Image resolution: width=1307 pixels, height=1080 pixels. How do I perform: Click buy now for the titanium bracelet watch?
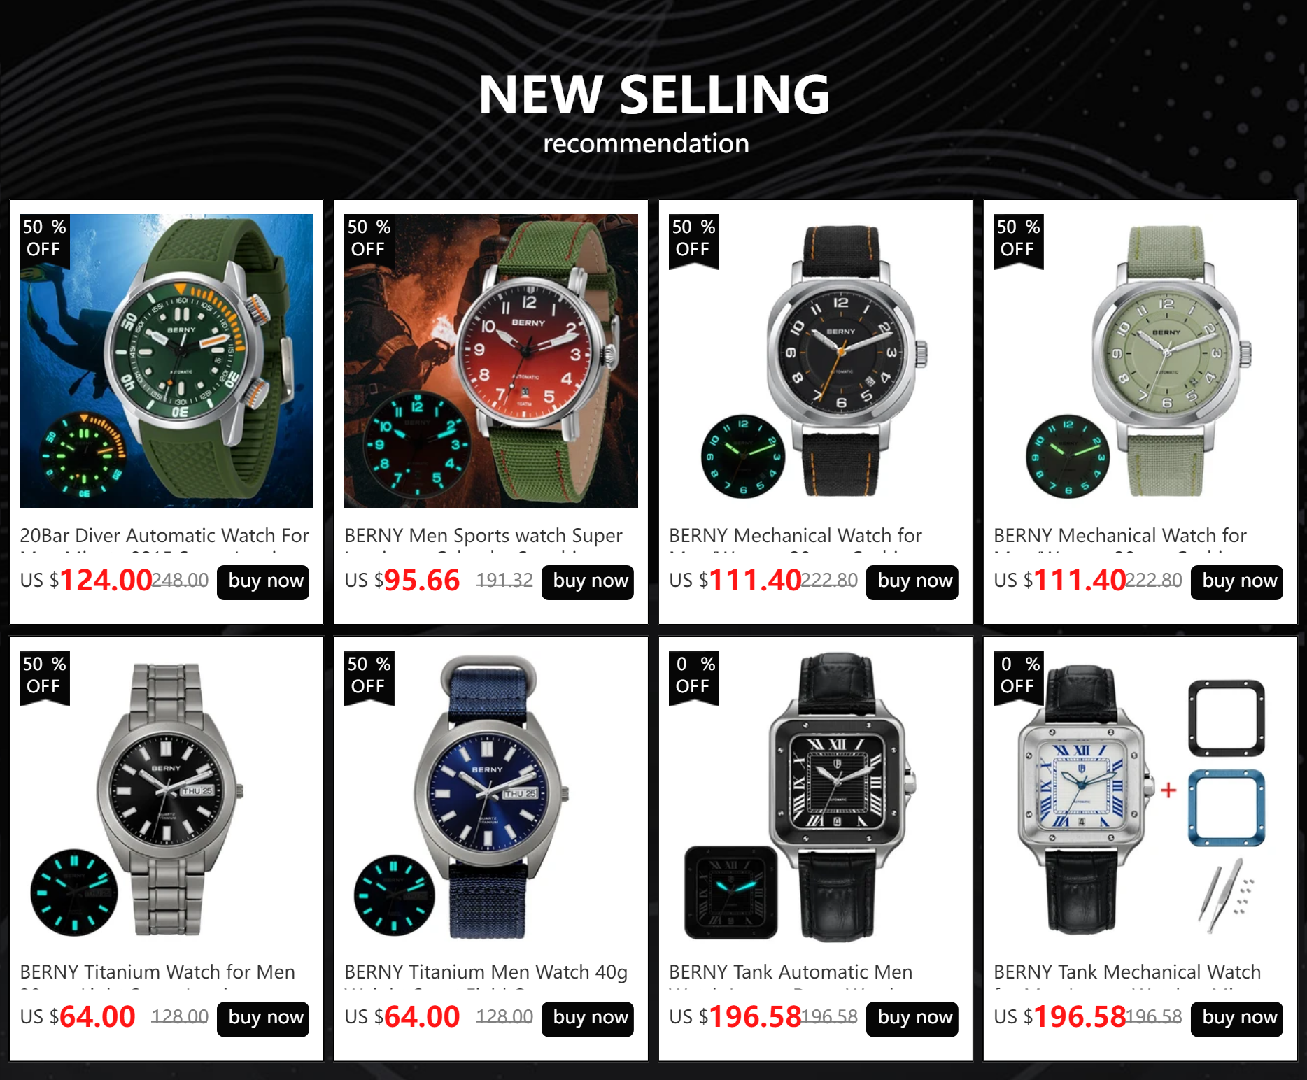tap(263, 1018)
